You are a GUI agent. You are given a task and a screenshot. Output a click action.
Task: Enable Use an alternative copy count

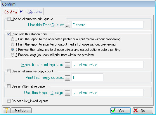click(x=8, y=71)
